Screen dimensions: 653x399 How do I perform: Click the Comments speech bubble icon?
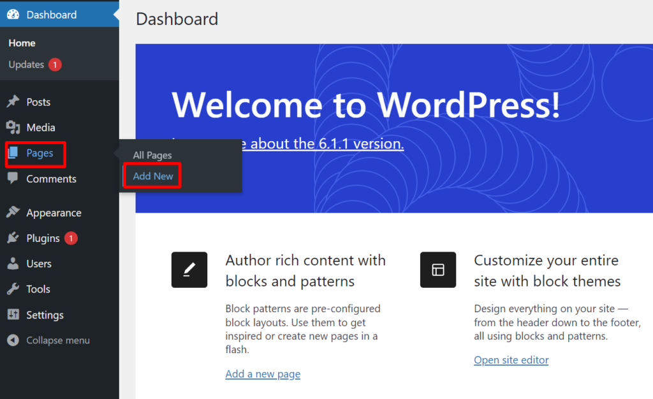[x=15, y=179]
